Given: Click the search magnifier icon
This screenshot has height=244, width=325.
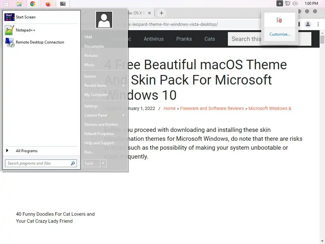Looking at the screenshot, I should [73, 163].
